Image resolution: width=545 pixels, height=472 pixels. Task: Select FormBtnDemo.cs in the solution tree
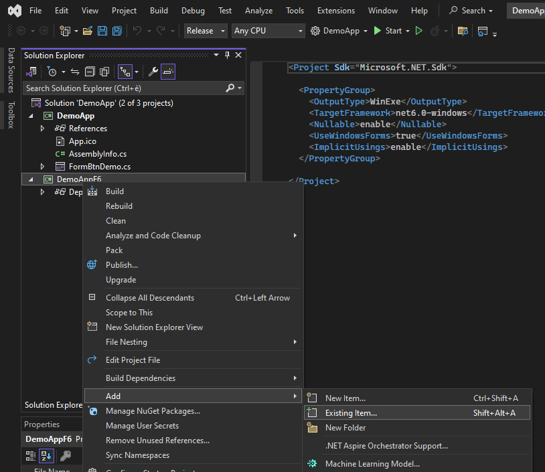99,167
